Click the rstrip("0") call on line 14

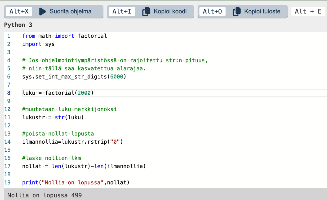[x=108, y=142]
